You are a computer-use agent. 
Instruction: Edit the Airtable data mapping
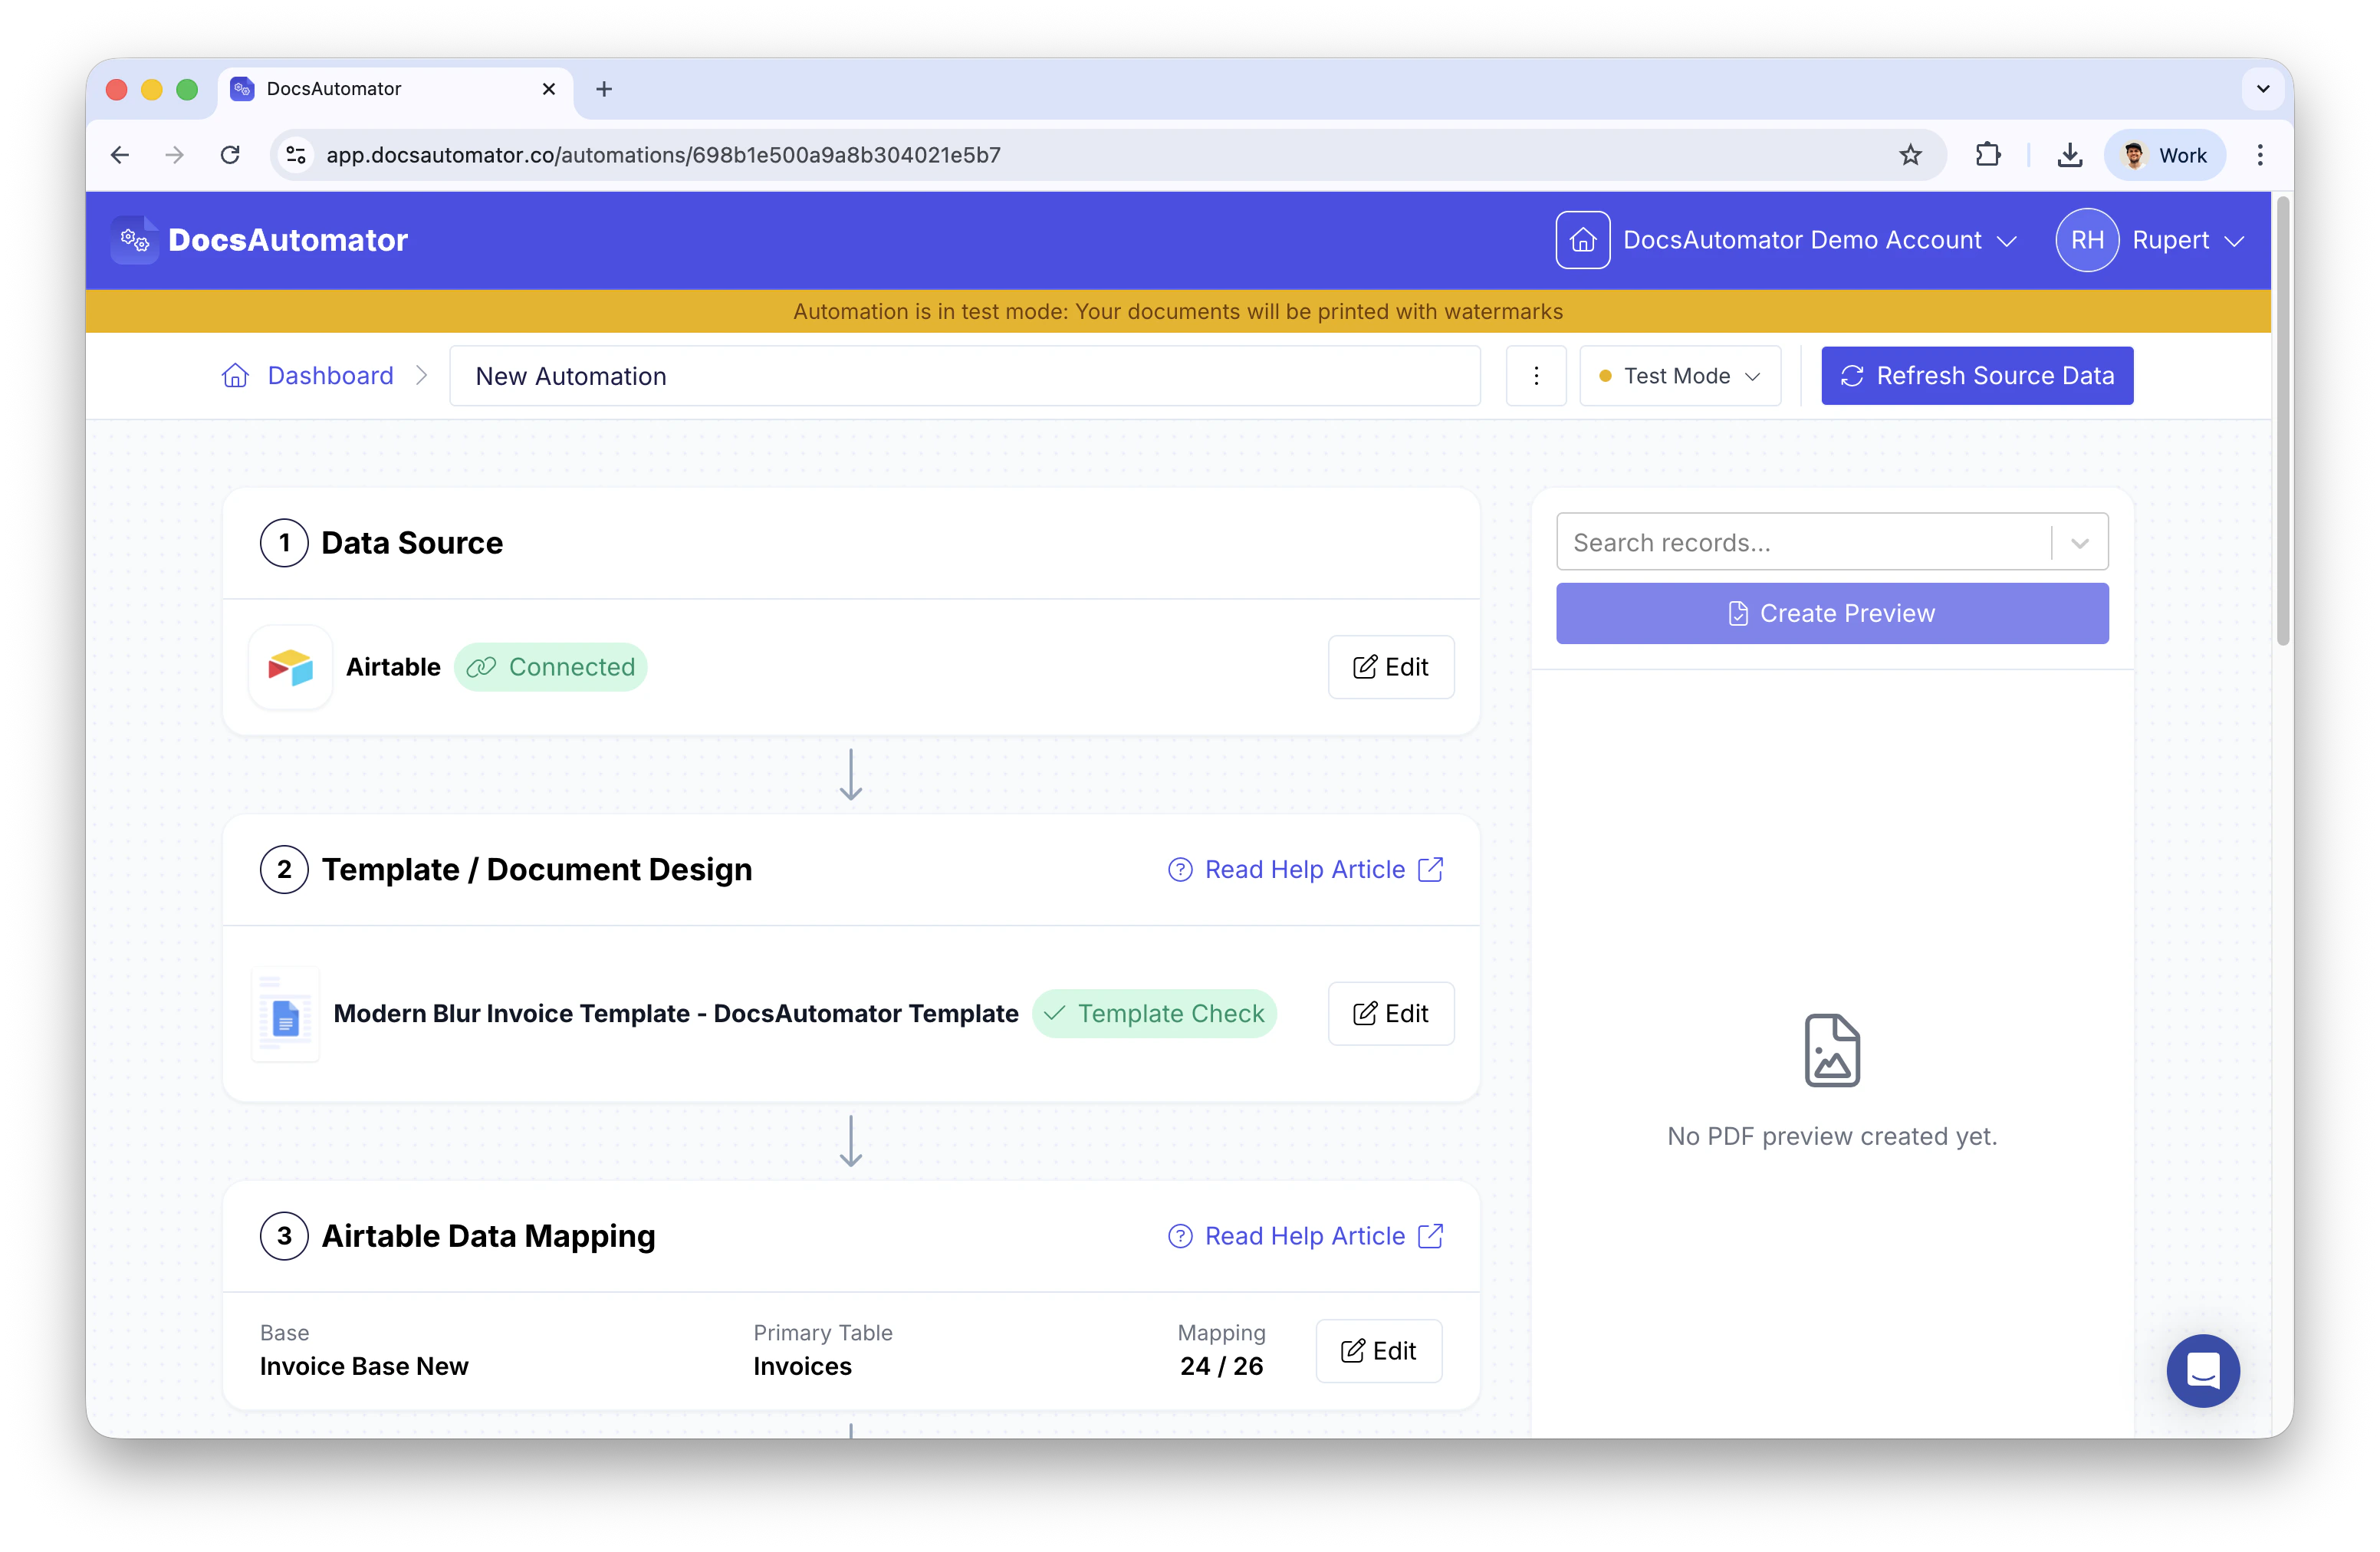(x=1379, y=1352)
